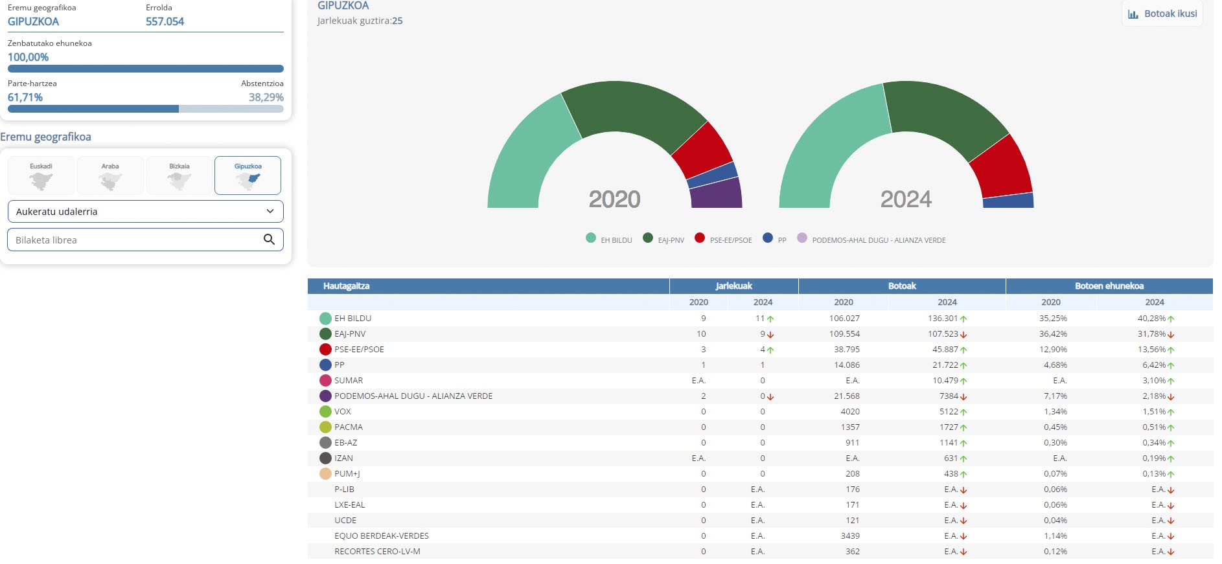1222x564 pixels.
Task: Click the Botoak ikusi button label
Action: (x=1171, y=14)
